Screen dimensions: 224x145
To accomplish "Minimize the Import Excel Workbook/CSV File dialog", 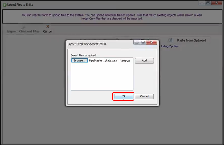I will (x=137, y=43).
